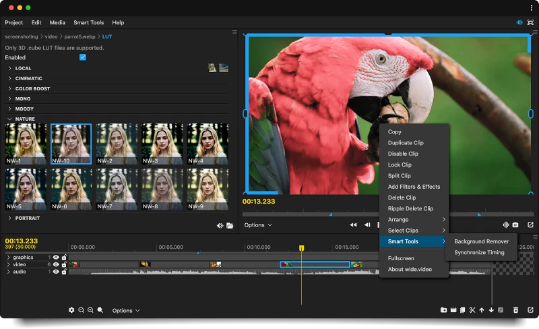Lock the audio track
Viewport: 539px width, 329px height.
[x=64, y=272]
